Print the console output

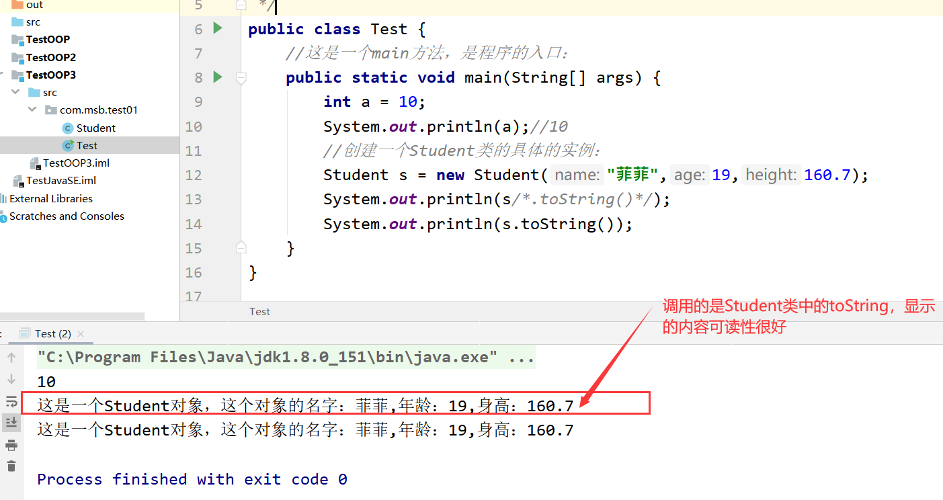pyautogui.click(x=11, y=445)
